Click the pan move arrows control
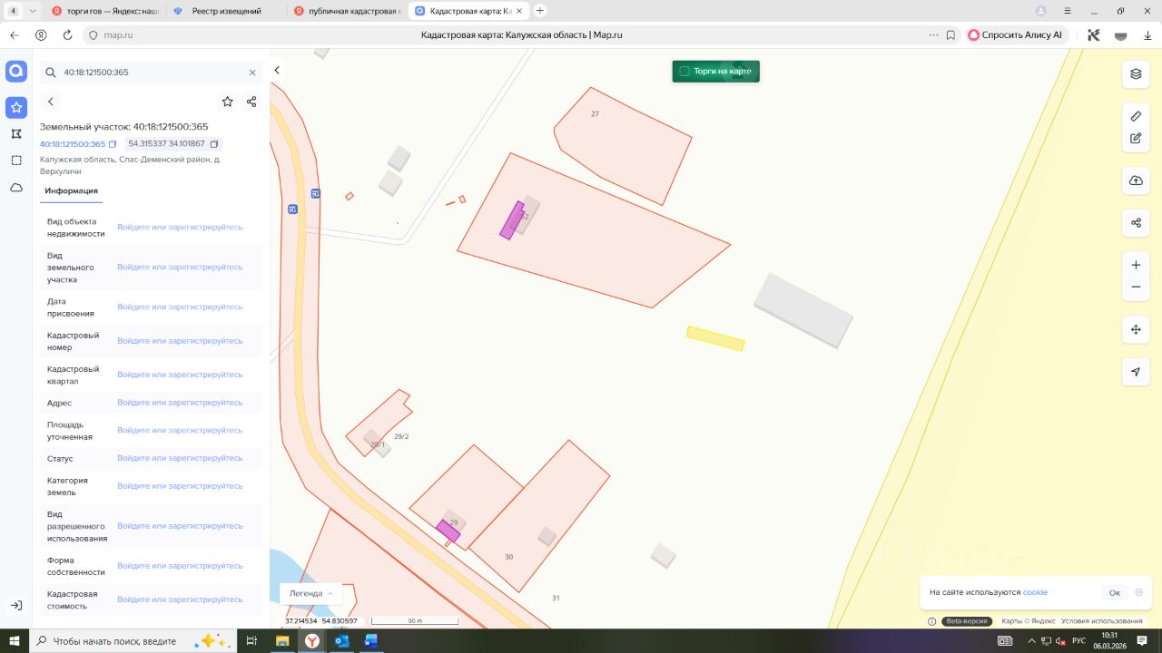Screen dimensions: 1162x653 1136,329
